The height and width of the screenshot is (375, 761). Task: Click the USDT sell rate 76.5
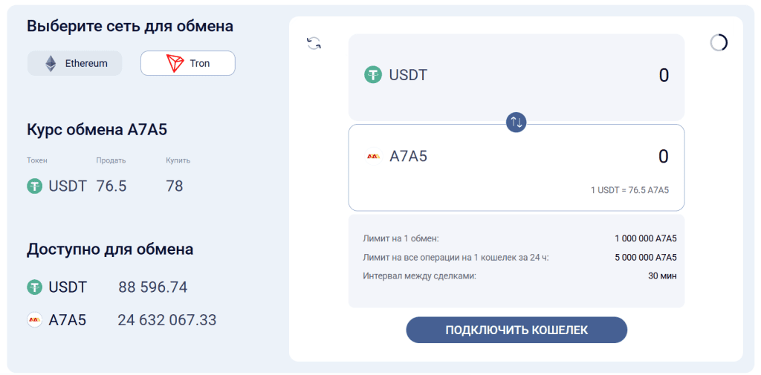[111, 186]
